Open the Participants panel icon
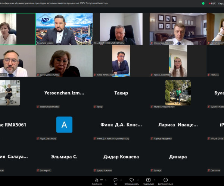 coord(97,180)
